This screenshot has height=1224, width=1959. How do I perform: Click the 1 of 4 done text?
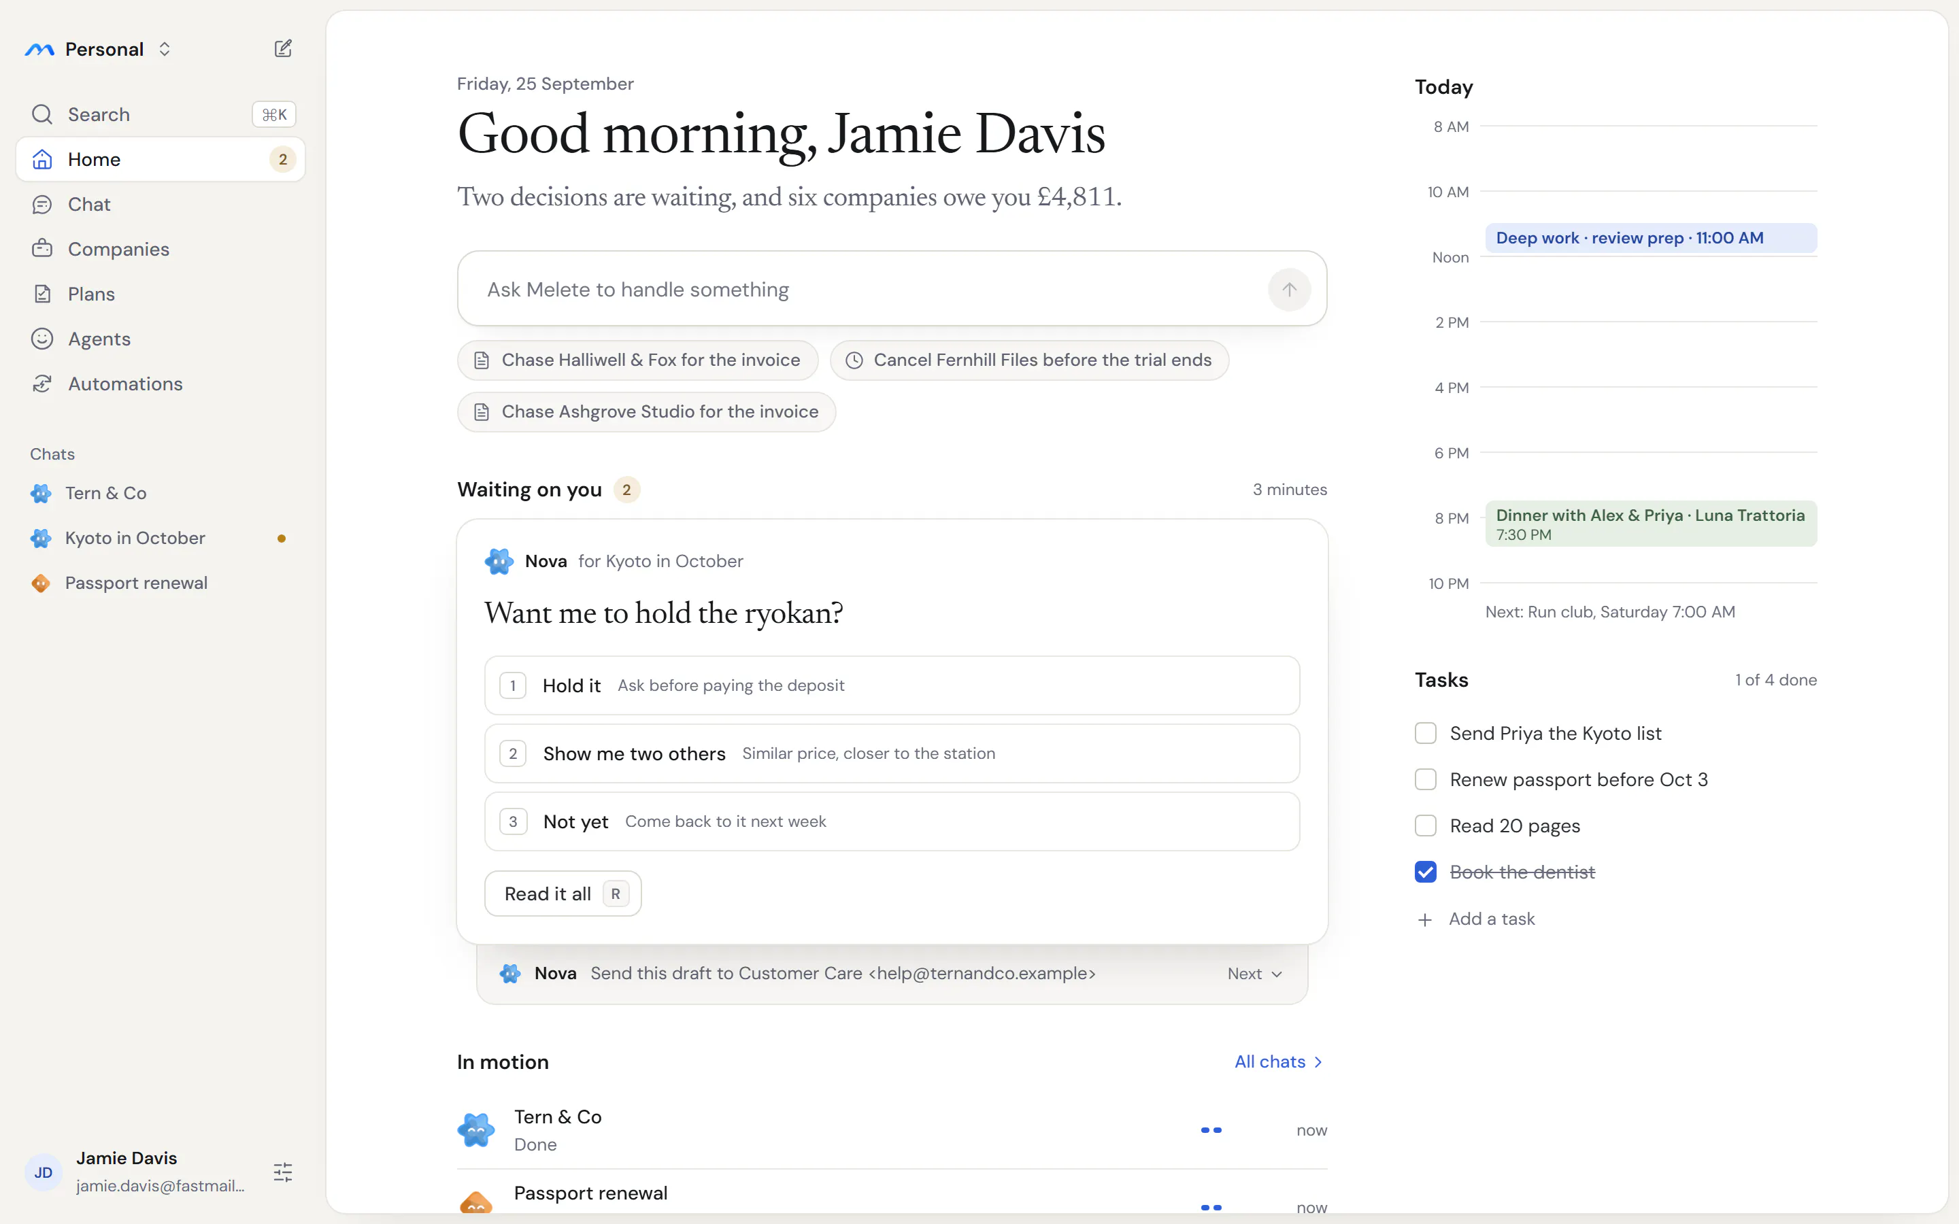[1776, 680]
